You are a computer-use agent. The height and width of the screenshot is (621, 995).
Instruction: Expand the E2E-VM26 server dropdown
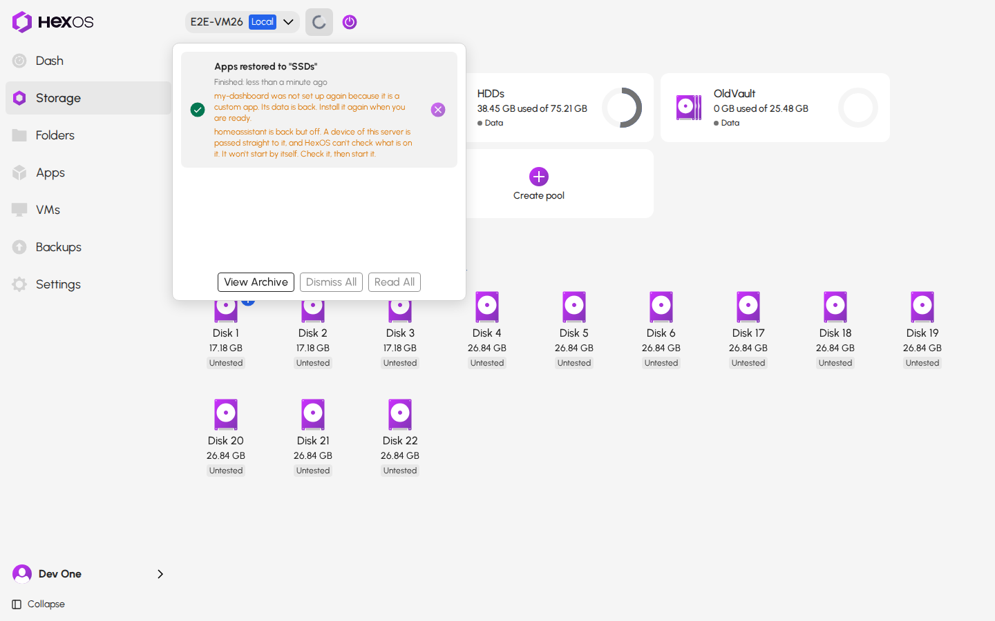[242, 22]
